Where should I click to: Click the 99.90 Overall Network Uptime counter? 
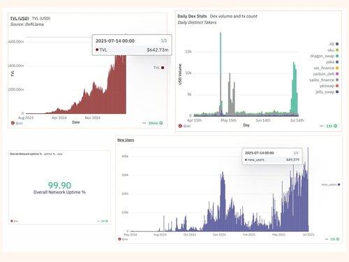[59, 188]
